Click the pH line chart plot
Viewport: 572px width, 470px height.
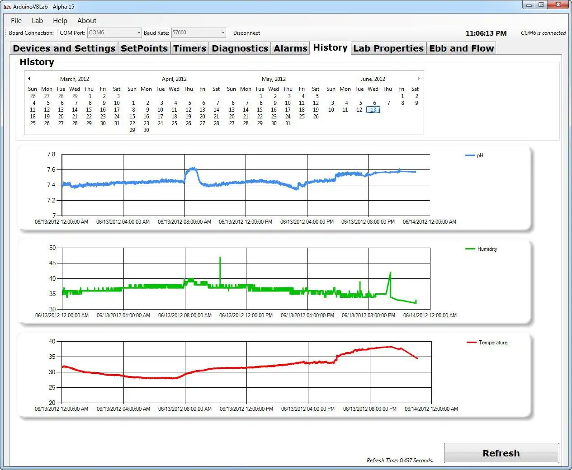pyautogui.click(x=246, y=185)
